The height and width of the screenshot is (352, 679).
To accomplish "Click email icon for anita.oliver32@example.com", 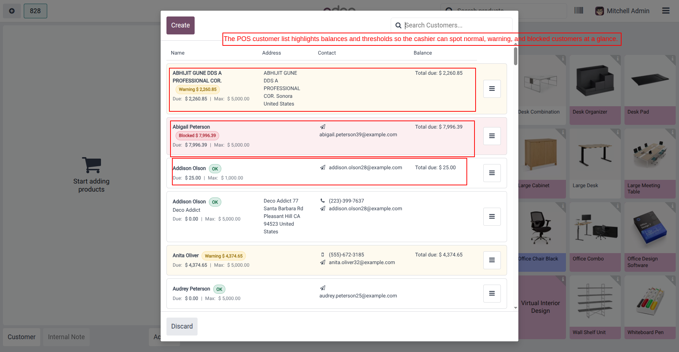I will click(x=323, y=262).
